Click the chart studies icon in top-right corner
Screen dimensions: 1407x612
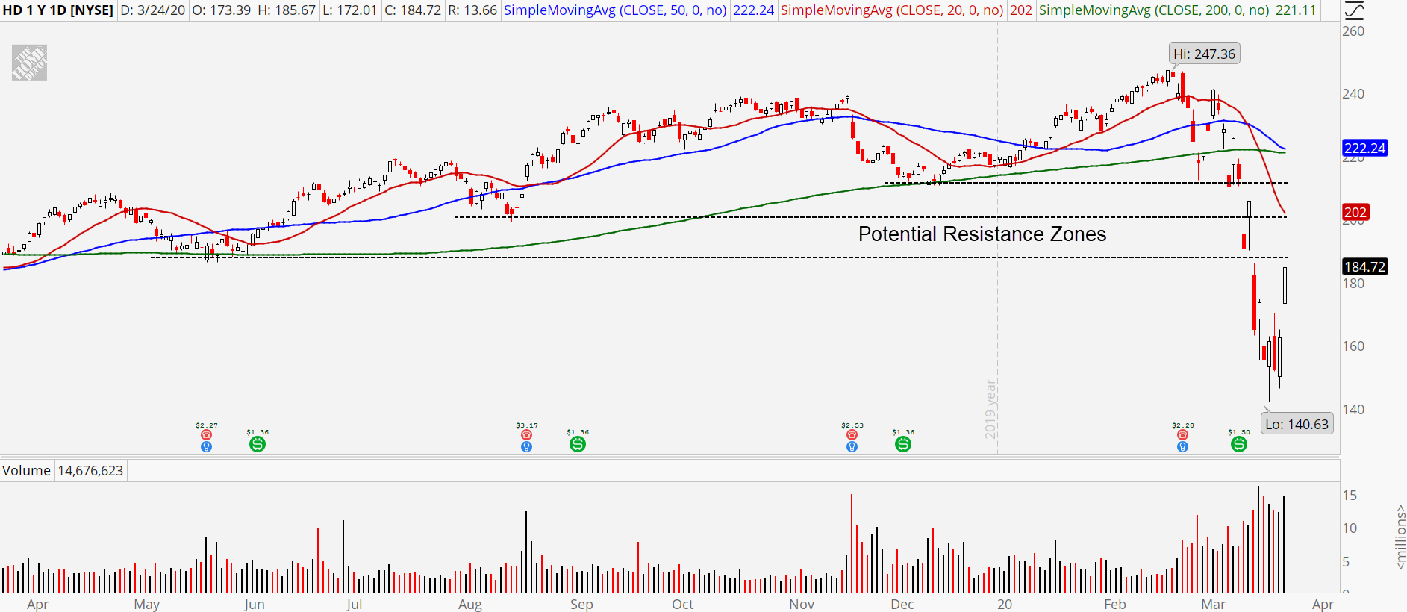click(x=1353, y=10)
